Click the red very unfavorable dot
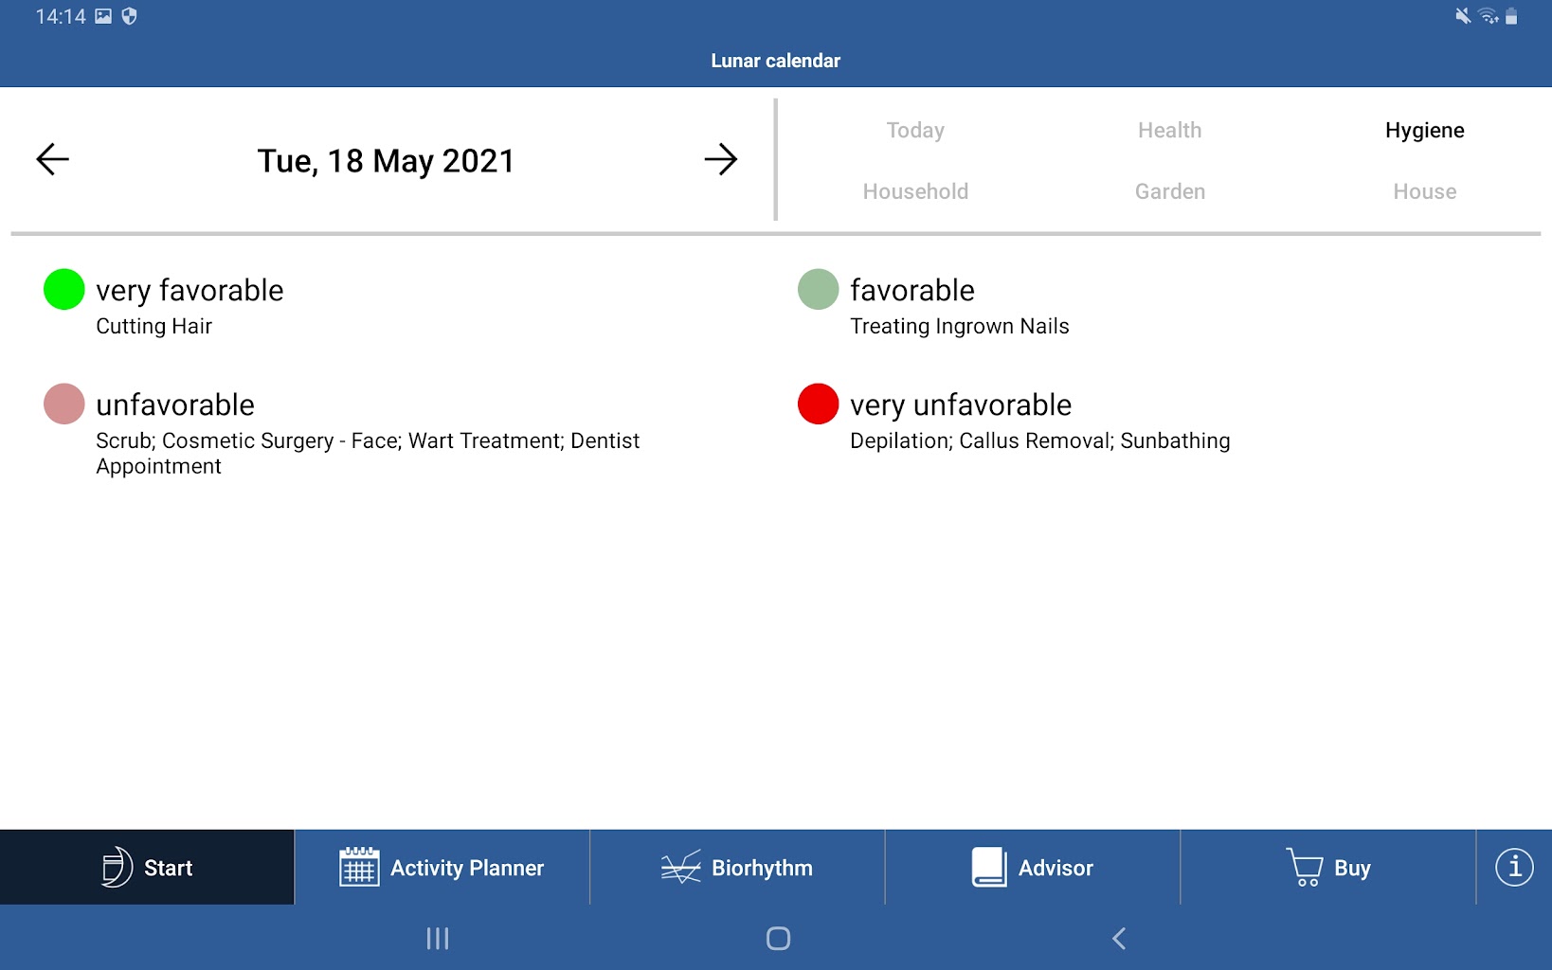The width and height of the screenshot is (1552, 970). point(818,404)
